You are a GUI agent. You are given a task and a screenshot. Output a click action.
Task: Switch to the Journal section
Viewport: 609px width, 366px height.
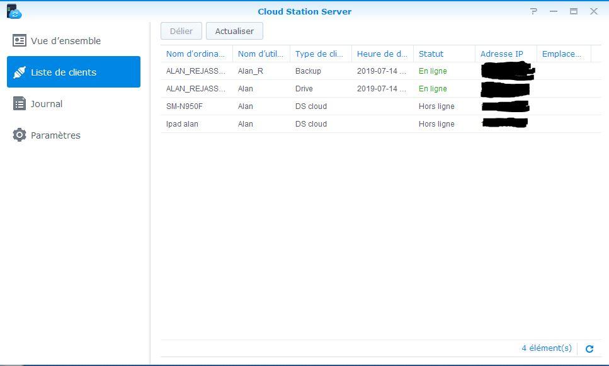coord(74,103)
